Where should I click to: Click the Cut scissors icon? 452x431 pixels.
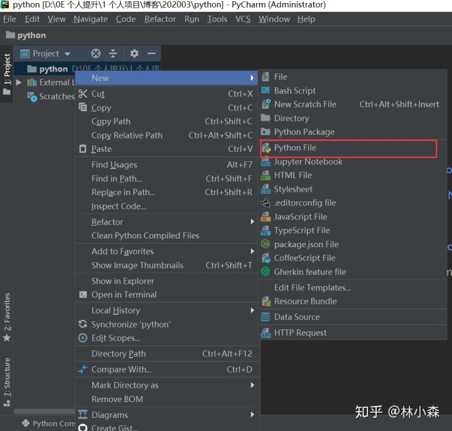[83, 93]
